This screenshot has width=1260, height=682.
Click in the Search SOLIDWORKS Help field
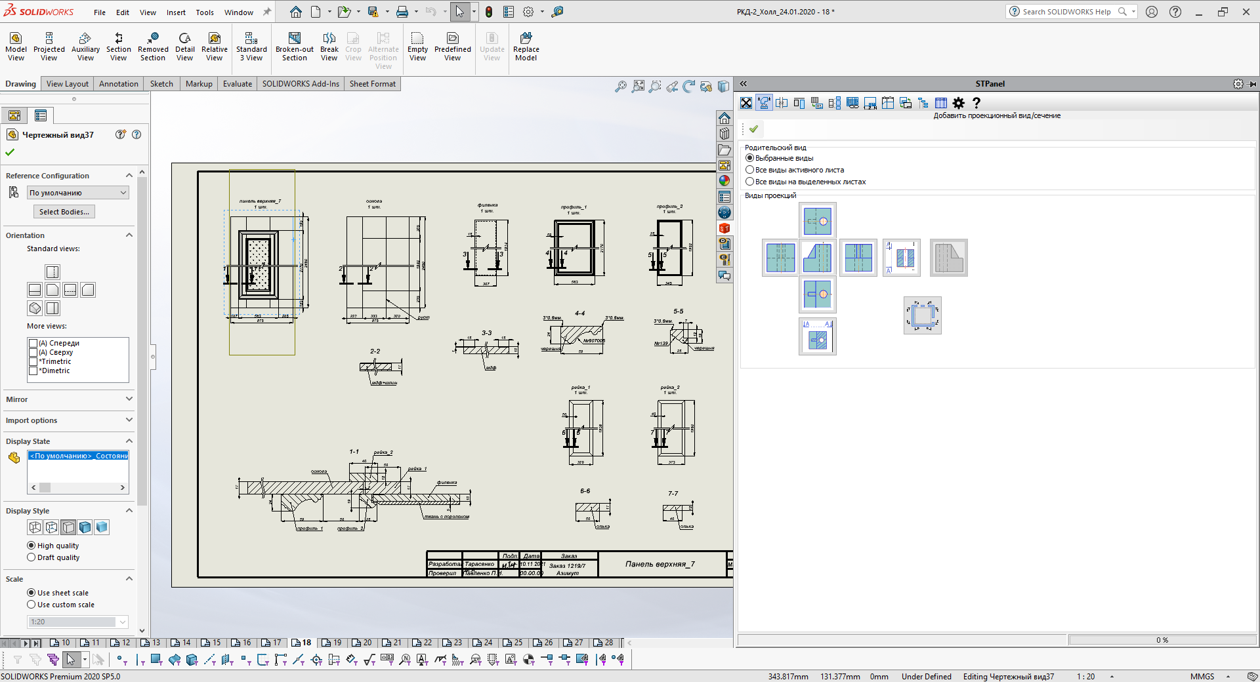1066,12
